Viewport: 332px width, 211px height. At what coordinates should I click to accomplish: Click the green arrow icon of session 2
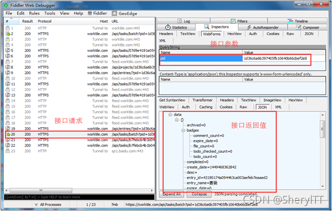[x=8, y=34]
